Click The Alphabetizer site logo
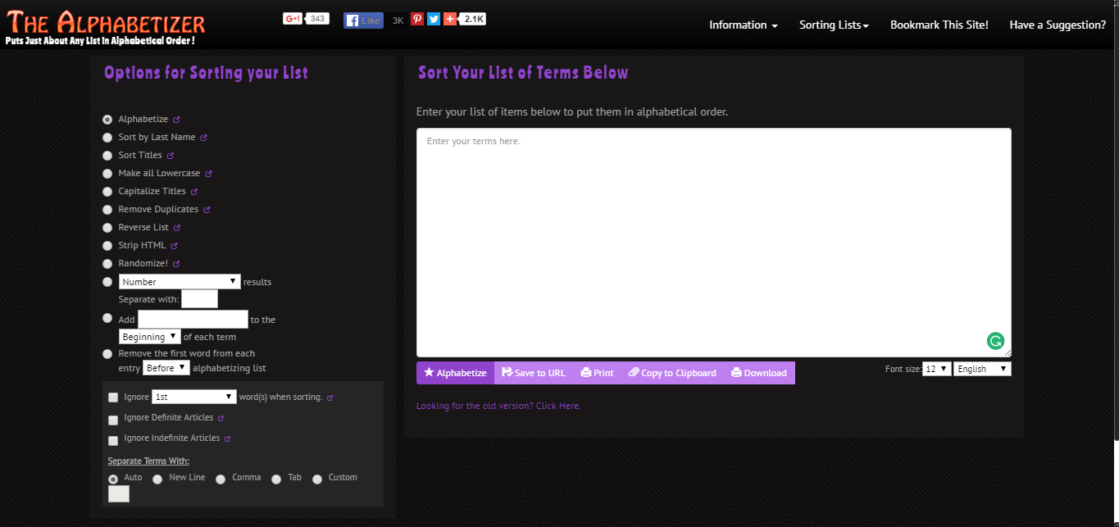This screenshot has width=1119, height=527. [105, 26]
